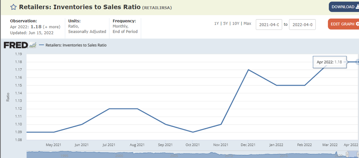Select the Max date range
Image resolution: width=359 pixels, height=158 pixels.
pos(247,23)
